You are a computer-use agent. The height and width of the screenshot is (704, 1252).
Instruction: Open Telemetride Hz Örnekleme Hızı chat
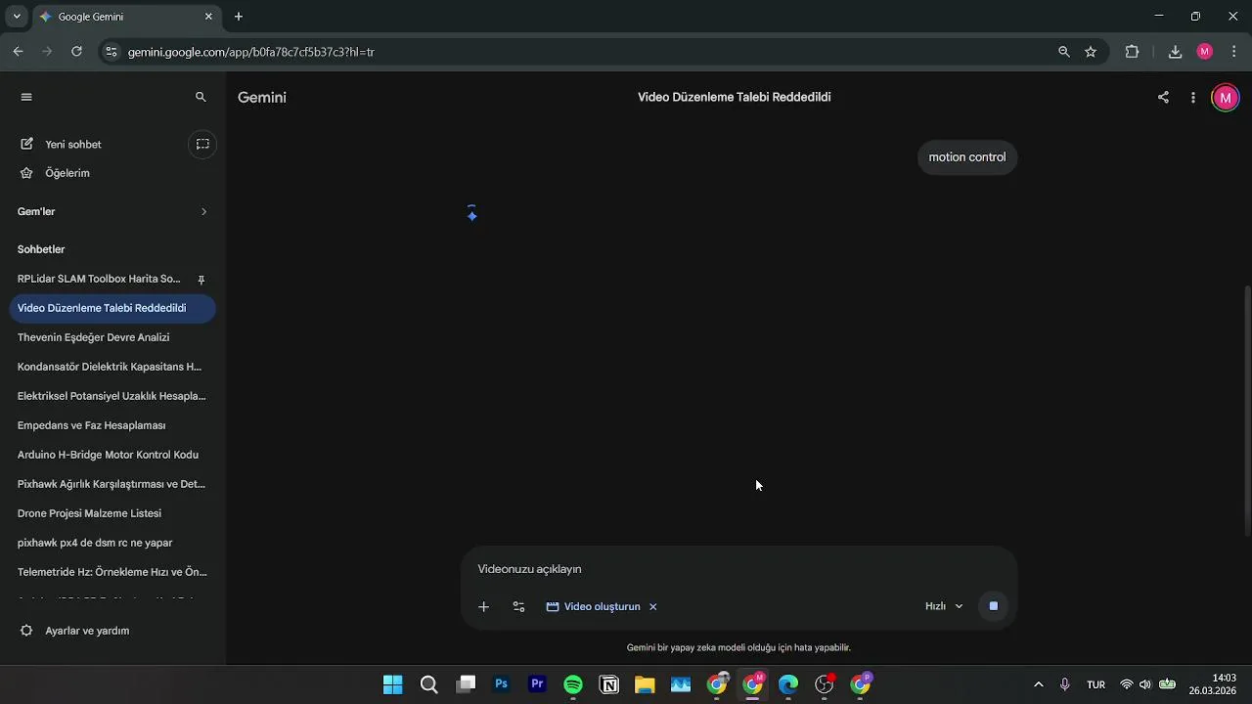click(112, 572)
